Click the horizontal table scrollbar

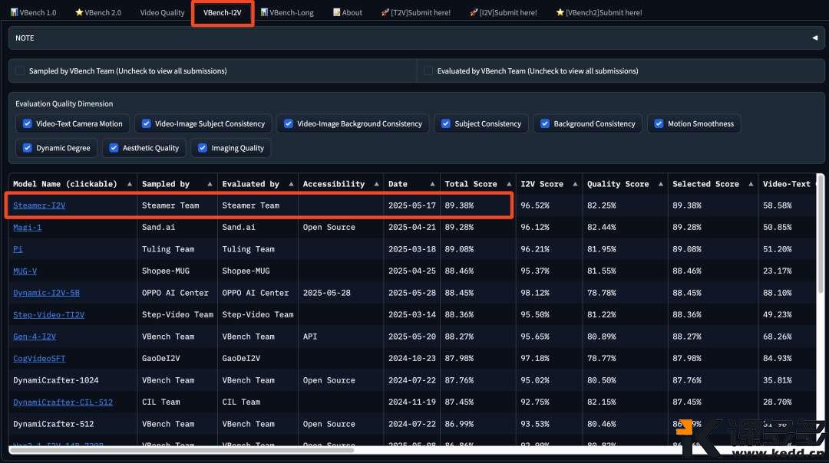click(183, 450)
